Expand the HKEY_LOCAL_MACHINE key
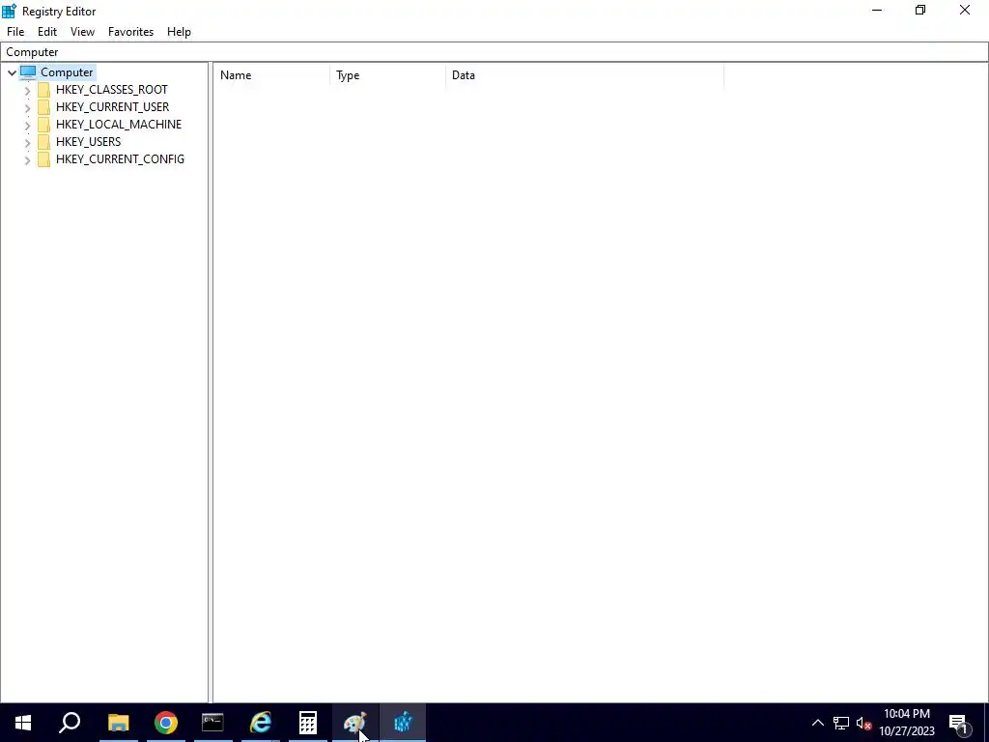Image resolution: width=989 pixels, height=742 pixels. pos(27,125)
